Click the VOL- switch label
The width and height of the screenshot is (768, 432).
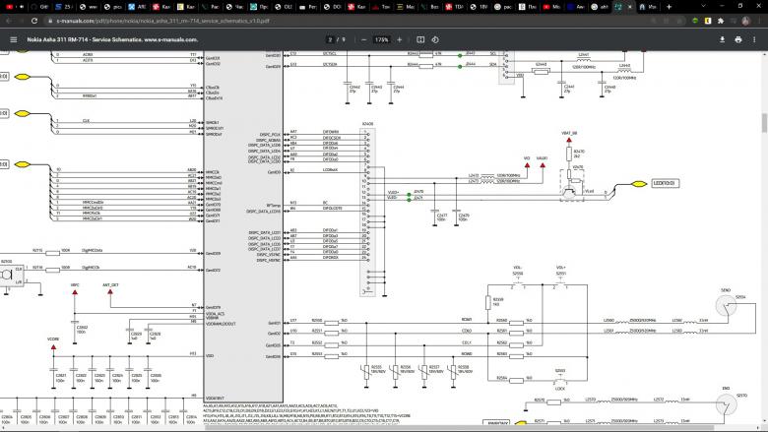point(517,268)
